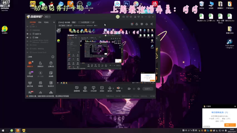Switch to the first scene tab (orange)
Screen dimensions: 237x133
33,22
